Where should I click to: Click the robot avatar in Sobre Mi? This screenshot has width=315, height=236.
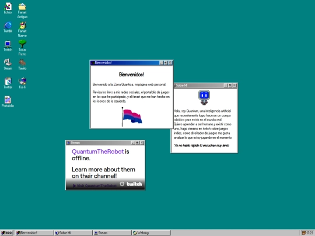point(204,97)
